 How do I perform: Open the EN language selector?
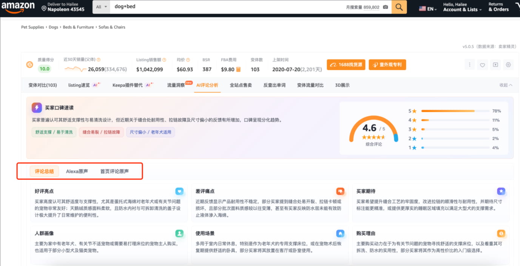pyautogui.click(x=428, y=9)
